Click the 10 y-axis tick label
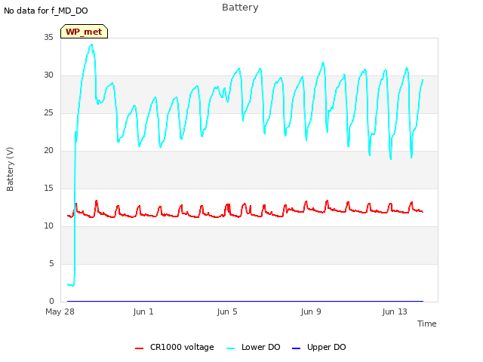483x362 pixels. (x=48, y=226)
